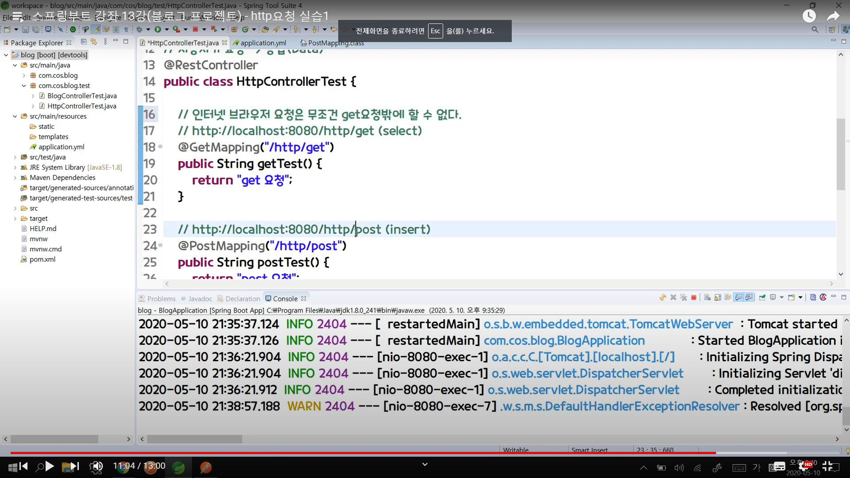Click the Save toolbar icon
This screenshot has width=850, height=478.
click(25, 30)
